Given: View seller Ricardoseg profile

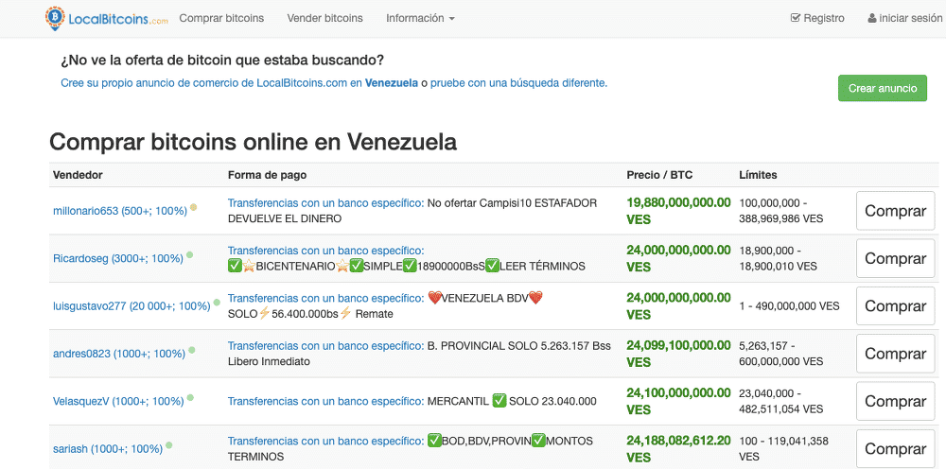Looking at the screenshot, I should click(117, 259).
